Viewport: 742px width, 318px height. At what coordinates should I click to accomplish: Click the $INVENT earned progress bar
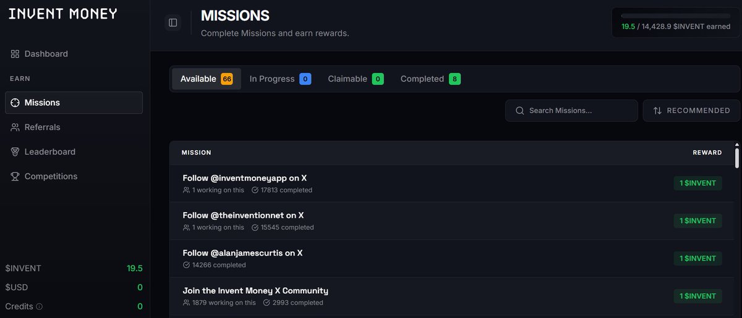click(676, 15)
